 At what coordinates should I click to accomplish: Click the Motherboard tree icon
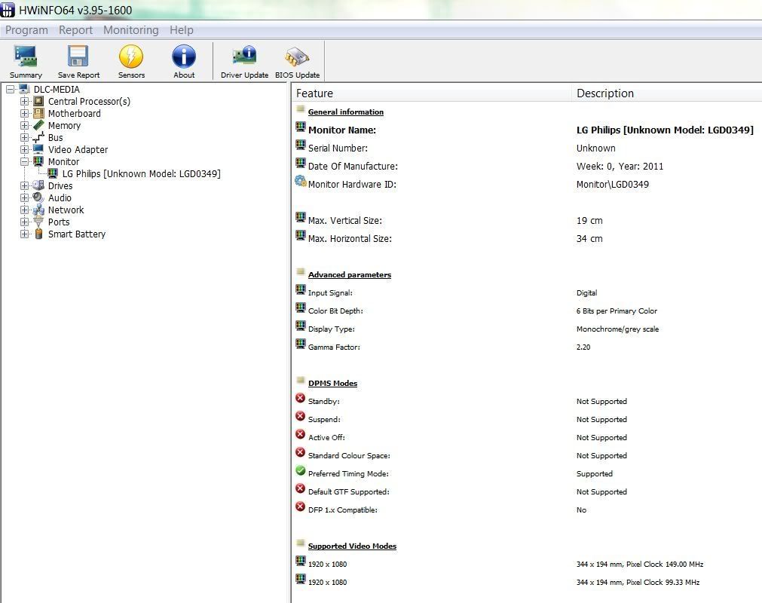39,113
